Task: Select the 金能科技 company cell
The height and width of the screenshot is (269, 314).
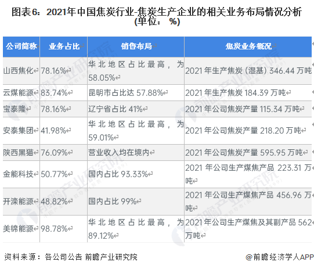Action: (x=21, y=174)
